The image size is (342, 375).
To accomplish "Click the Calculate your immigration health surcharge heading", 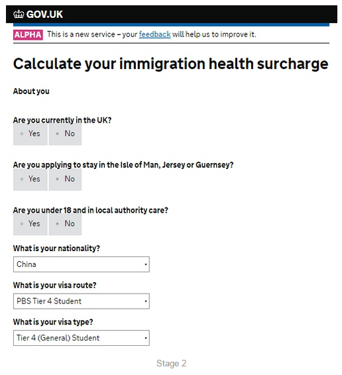I will [170, 64].
